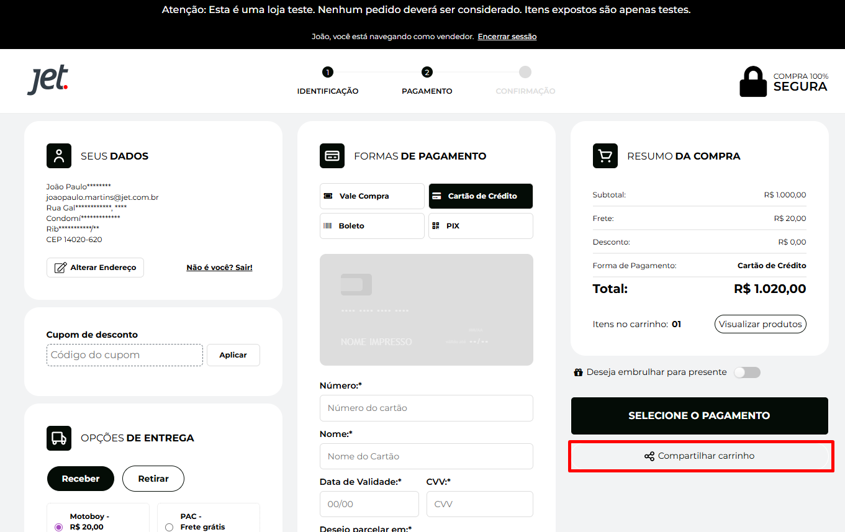Viewport: 845px width, 532px height.
Task: Click the credit card icon beside Formas de Pagamento
Action: [332, 156]
